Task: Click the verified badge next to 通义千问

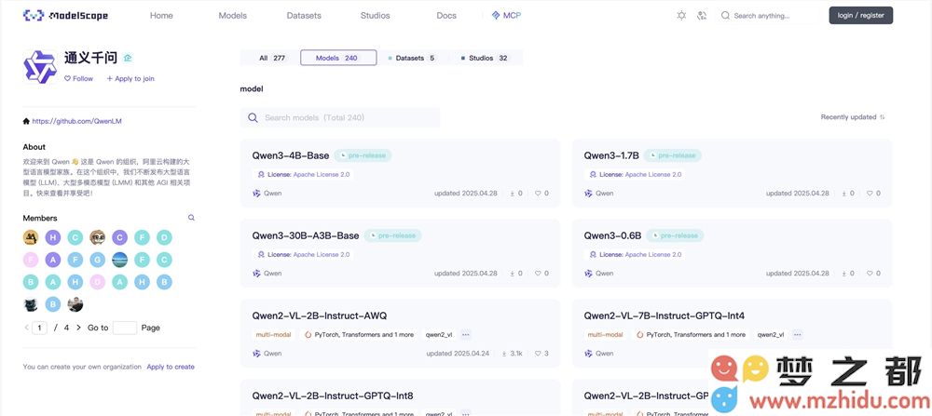Action: tap(128, 58)
